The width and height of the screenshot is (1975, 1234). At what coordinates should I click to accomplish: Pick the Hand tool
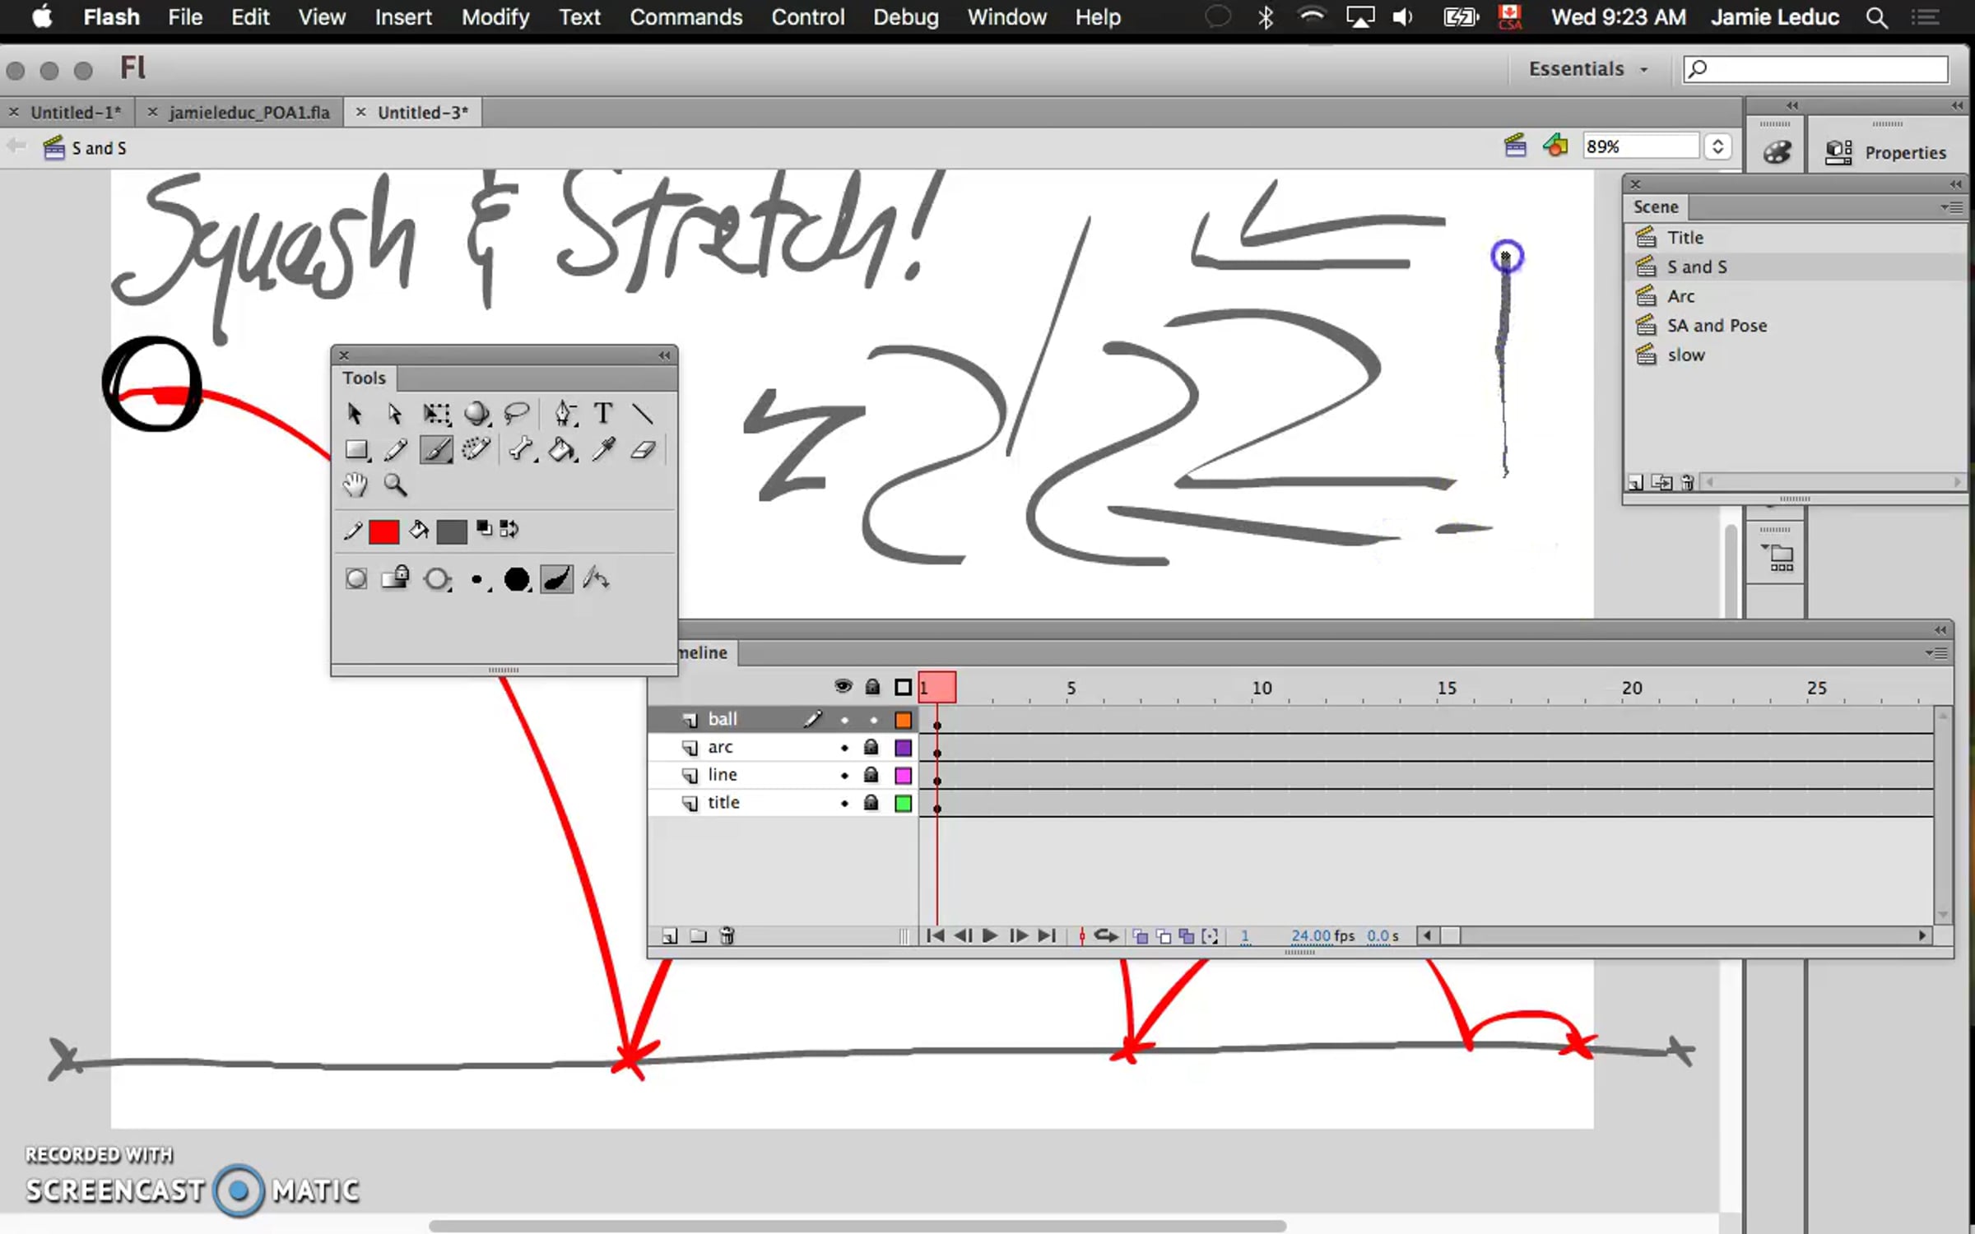[x=355, y=485]
